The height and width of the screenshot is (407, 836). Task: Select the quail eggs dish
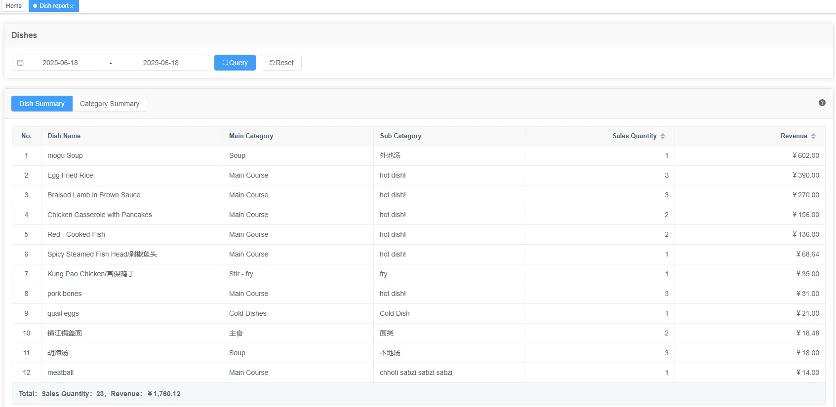click(x=63, y=313)
